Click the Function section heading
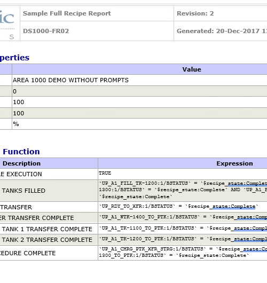The height and width of the screenshot is (283, 267). pyautogui.click(x=21, y=152)
